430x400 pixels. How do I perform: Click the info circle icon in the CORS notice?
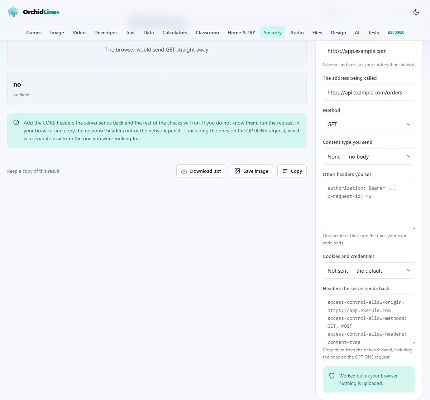(16, 122)
